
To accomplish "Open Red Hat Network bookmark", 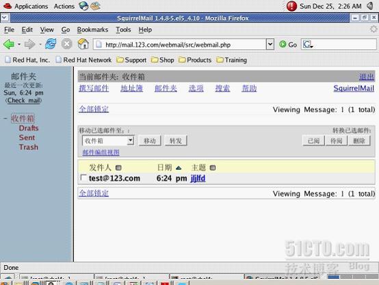I will point(83,60).
